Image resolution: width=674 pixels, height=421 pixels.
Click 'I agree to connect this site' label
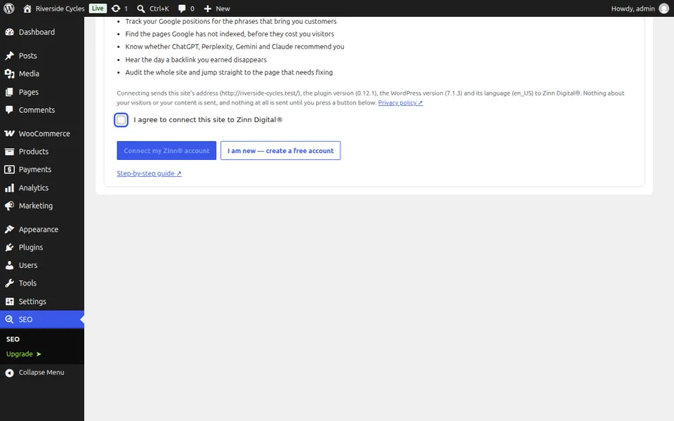pos(208,120)
